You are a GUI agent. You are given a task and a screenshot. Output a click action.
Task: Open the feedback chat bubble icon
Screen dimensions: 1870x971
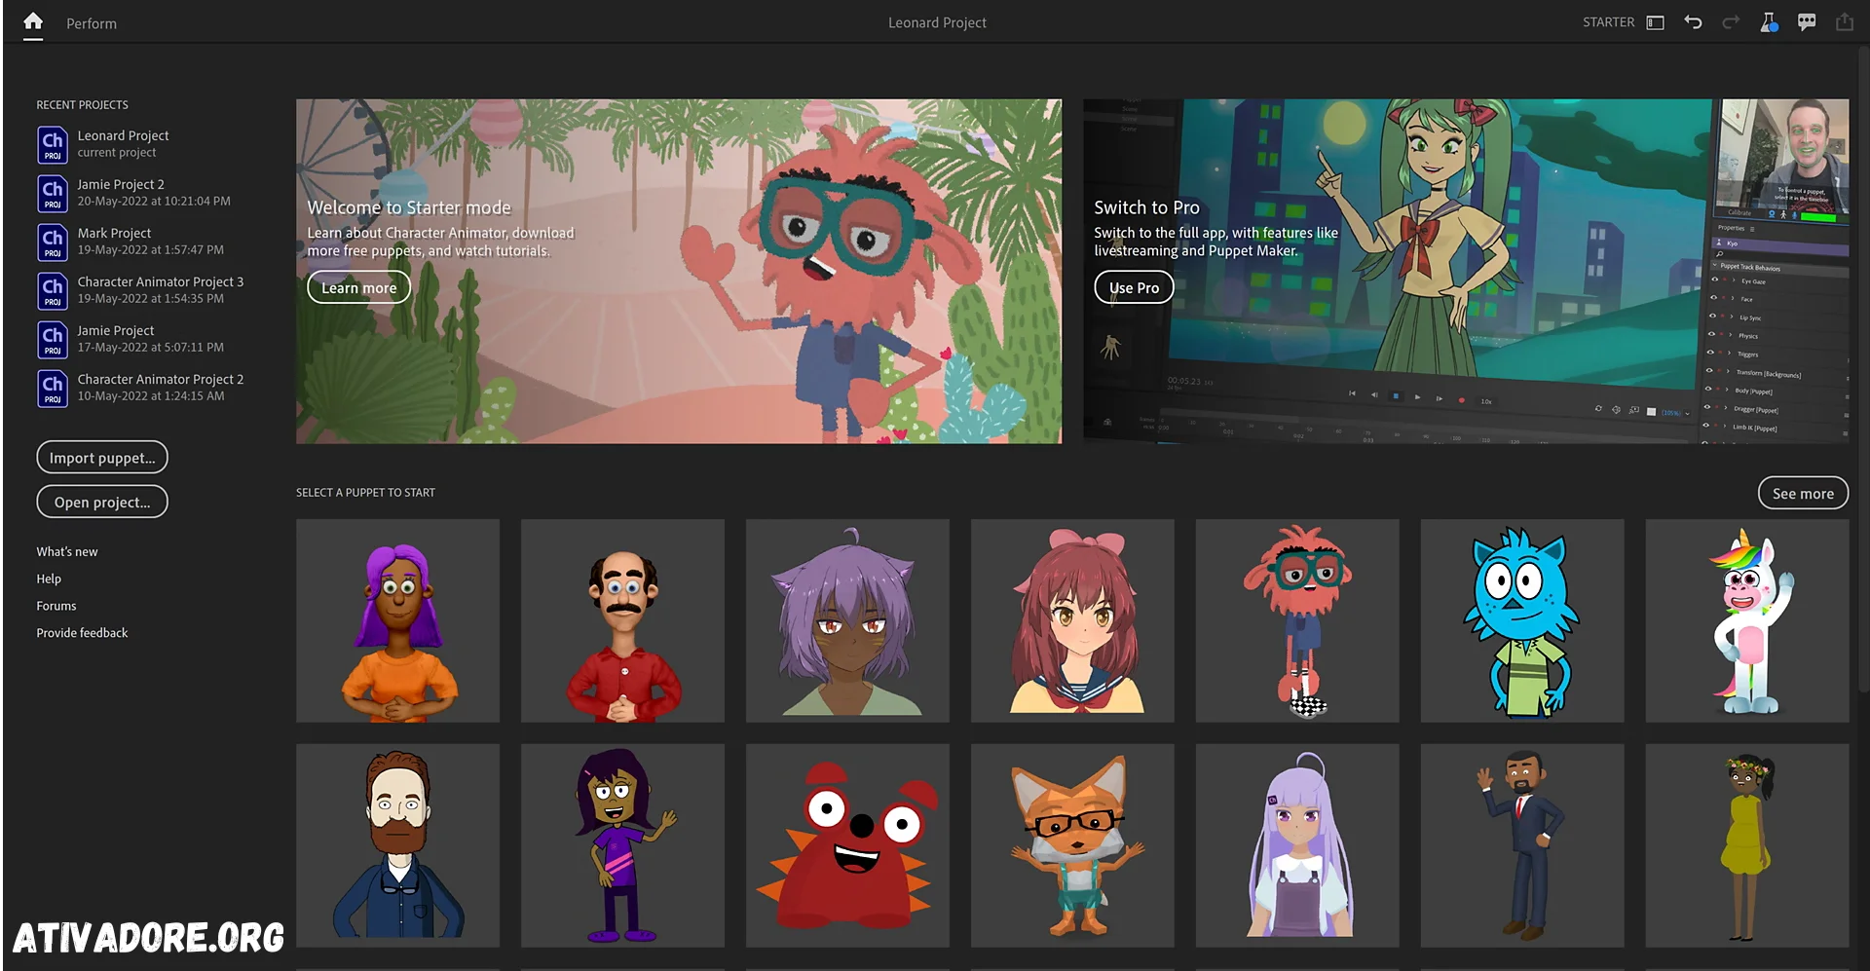point(1807,22)
